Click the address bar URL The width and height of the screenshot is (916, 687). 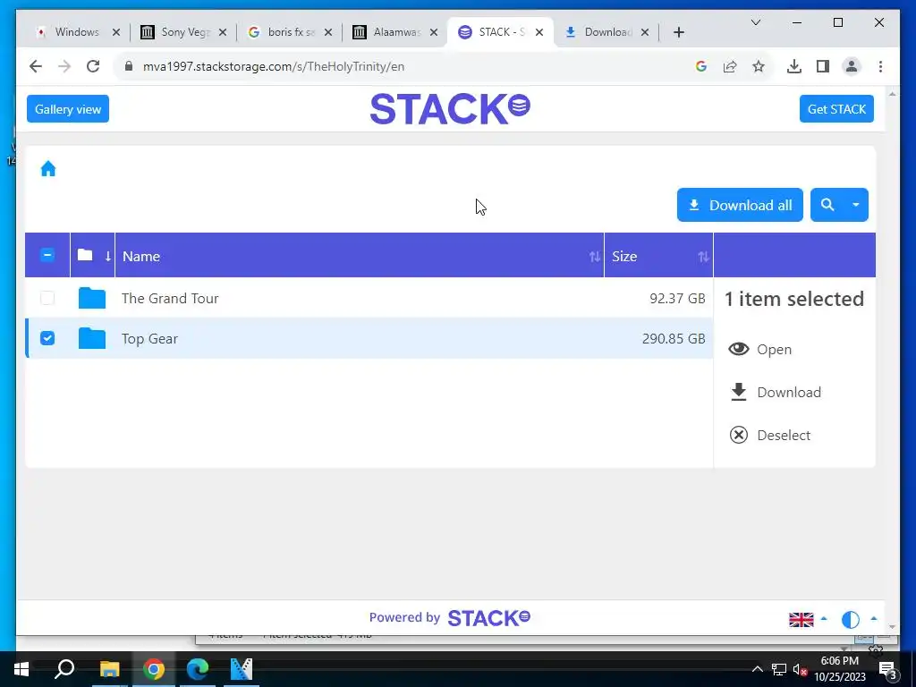pyautogui.click(x=274, y=66)
